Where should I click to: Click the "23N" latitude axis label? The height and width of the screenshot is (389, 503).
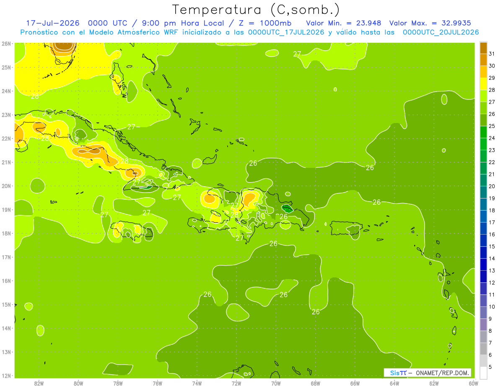click(x=6, y=115)
